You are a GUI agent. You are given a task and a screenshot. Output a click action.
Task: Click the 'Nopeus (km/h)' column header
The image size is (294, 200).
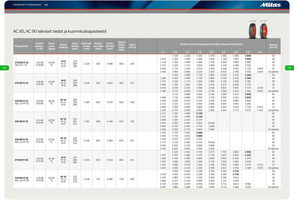coord(273,46)
